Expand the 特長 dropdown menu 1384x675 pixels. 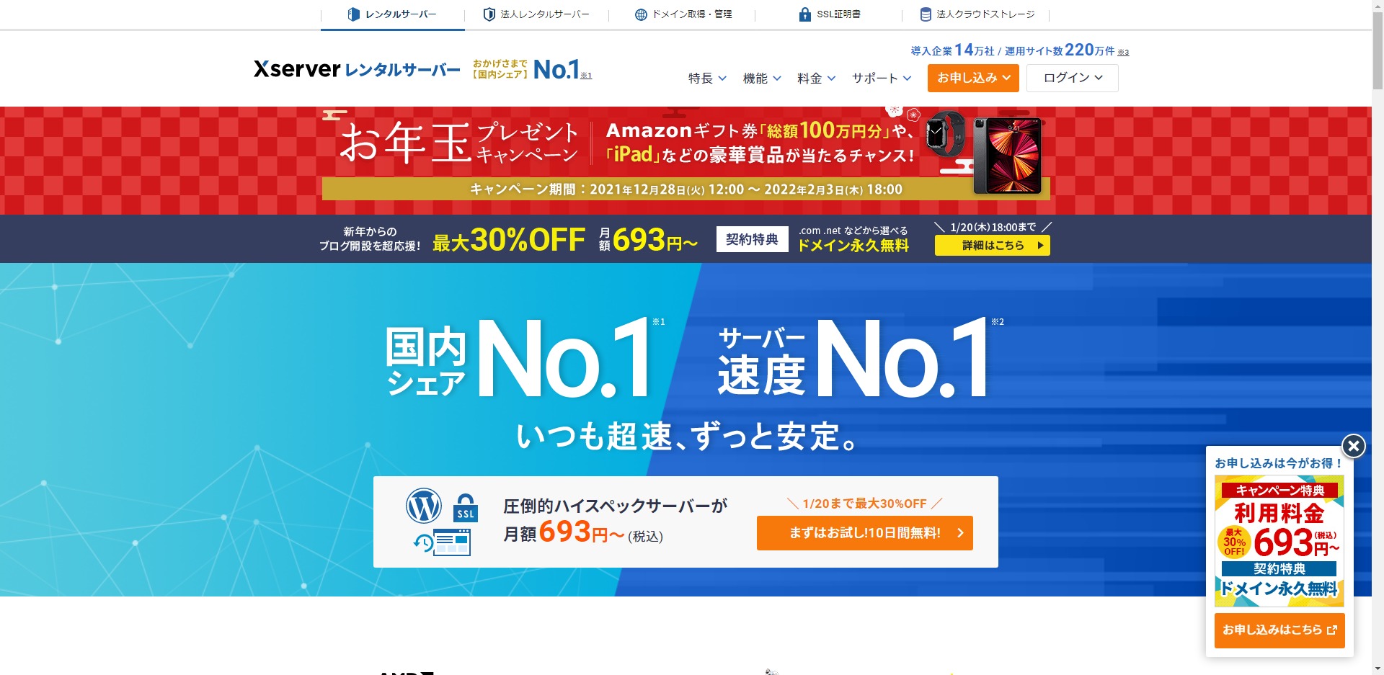[707, 78]
